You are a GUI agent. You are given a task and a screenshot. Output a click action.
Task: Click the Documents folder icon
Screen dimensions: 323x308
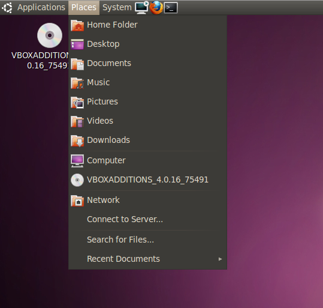[77, 64]
